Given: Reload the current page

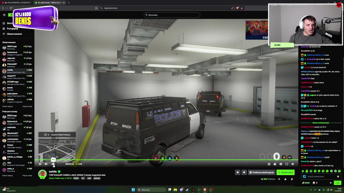Looking at the screenshot, I should (11, 8).
